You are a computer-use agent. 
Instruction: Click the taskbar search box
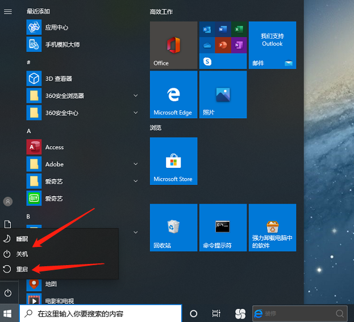click(x=101, y=313)
